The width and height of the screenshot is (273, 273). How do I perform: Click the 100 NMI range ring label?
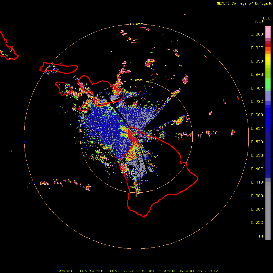pyautogui.click(x=136, y=24)
